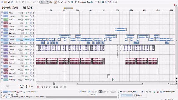178x100 pixels.
Task: Click the Chopper play icon
Action: pos(9,94)
